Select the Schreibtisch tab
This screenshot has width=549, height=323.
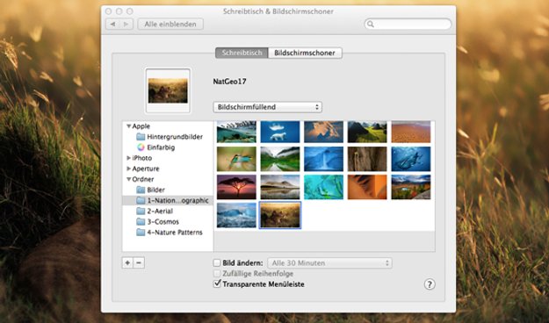click(x=242, y=53)
